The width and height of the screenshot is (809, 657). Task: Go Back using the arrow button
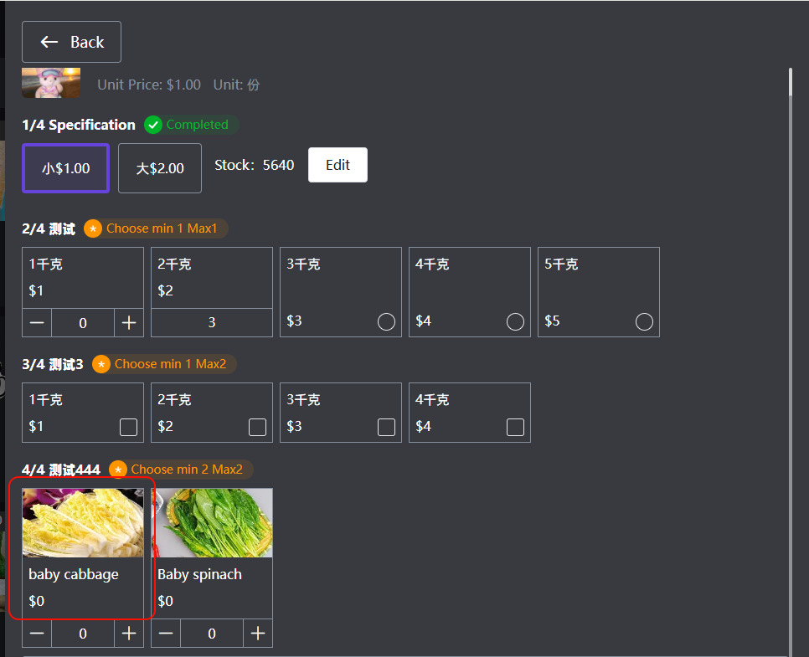(71, 42)
